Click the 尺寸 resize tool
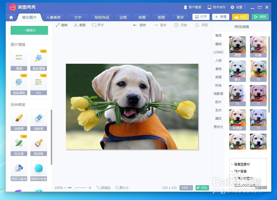 point(98,25)
